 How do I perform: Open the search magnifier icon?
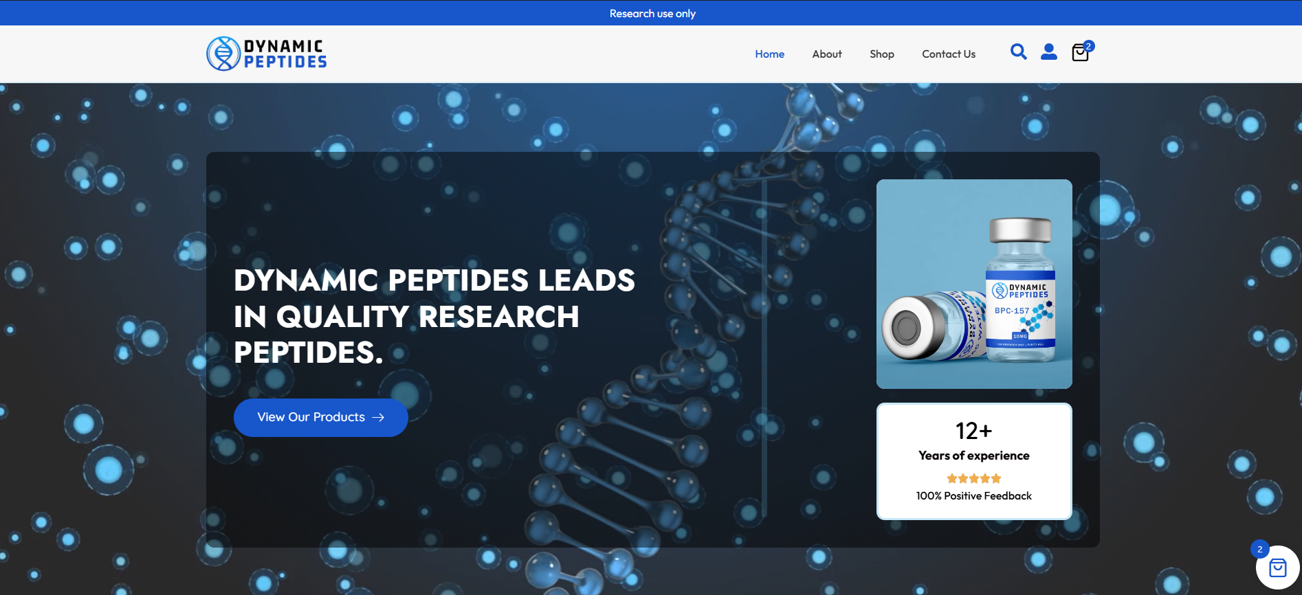point(1019,52)
